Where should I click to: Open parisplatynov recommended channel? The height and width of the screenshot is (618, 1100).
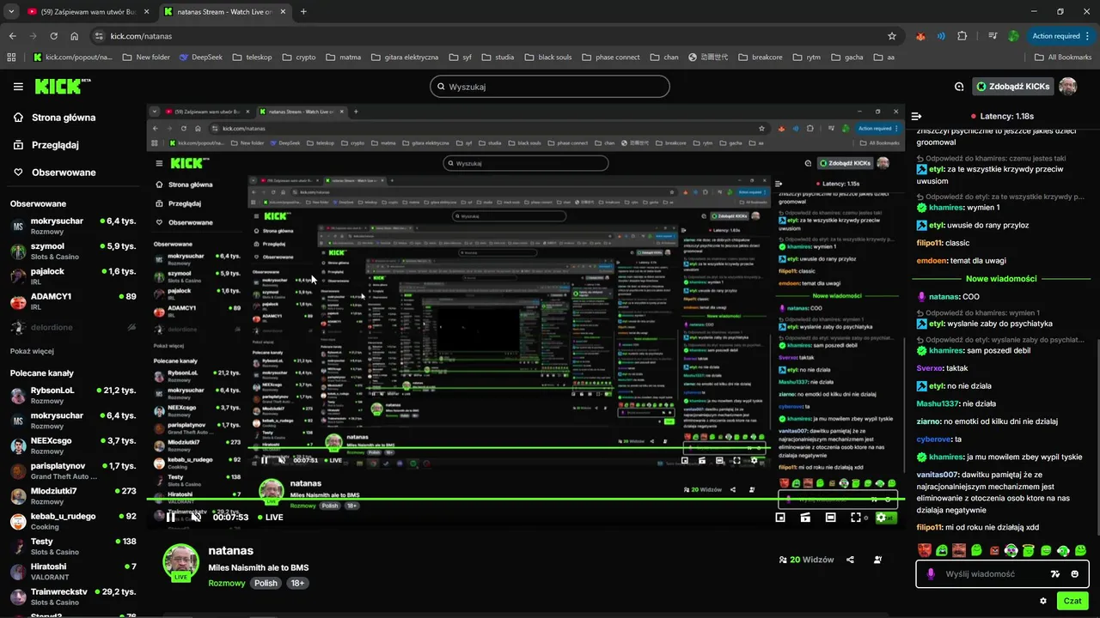73,470
